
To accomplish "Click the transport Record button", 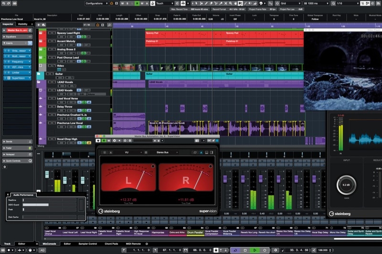I will tap(265, 250).
